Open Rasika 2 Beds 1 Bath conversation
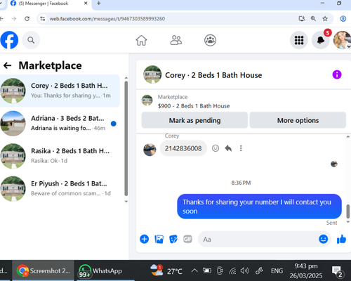Screen dimensions: 351x281 coord(60,156)
